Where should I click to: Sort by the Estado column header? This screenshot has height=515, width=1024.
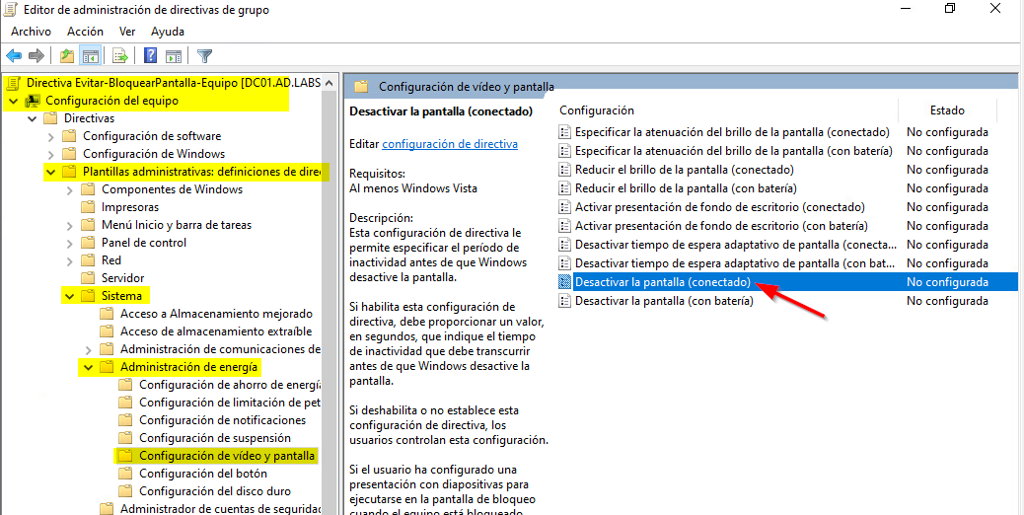(x=946, y=110)
